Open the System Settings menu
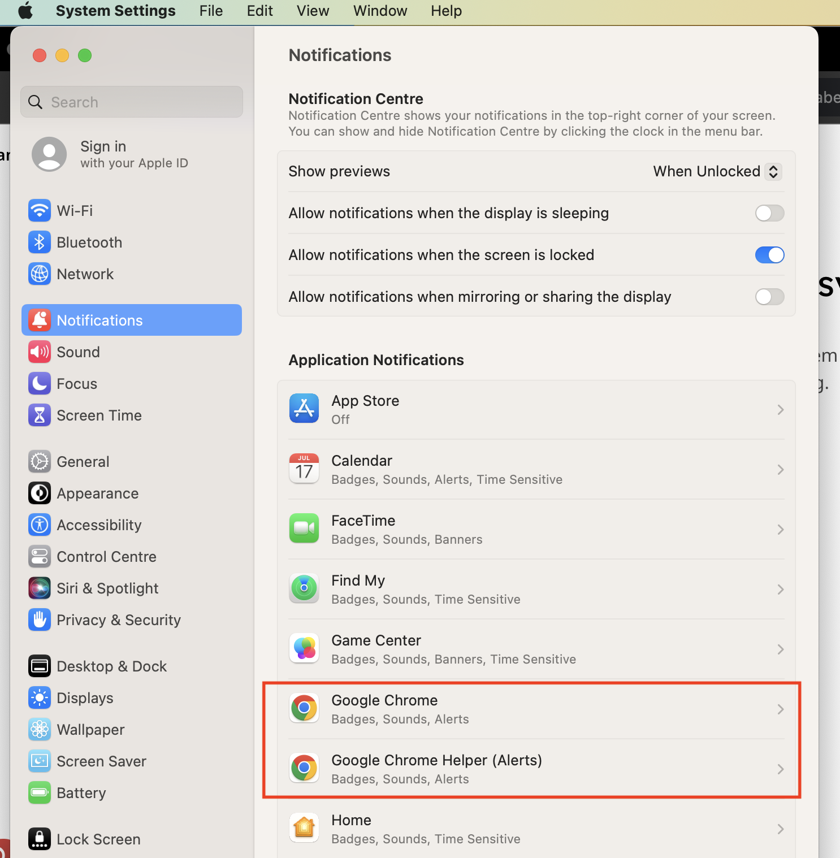Image resolution: width=840 pixels, height=858 pixels. point(115,11)
